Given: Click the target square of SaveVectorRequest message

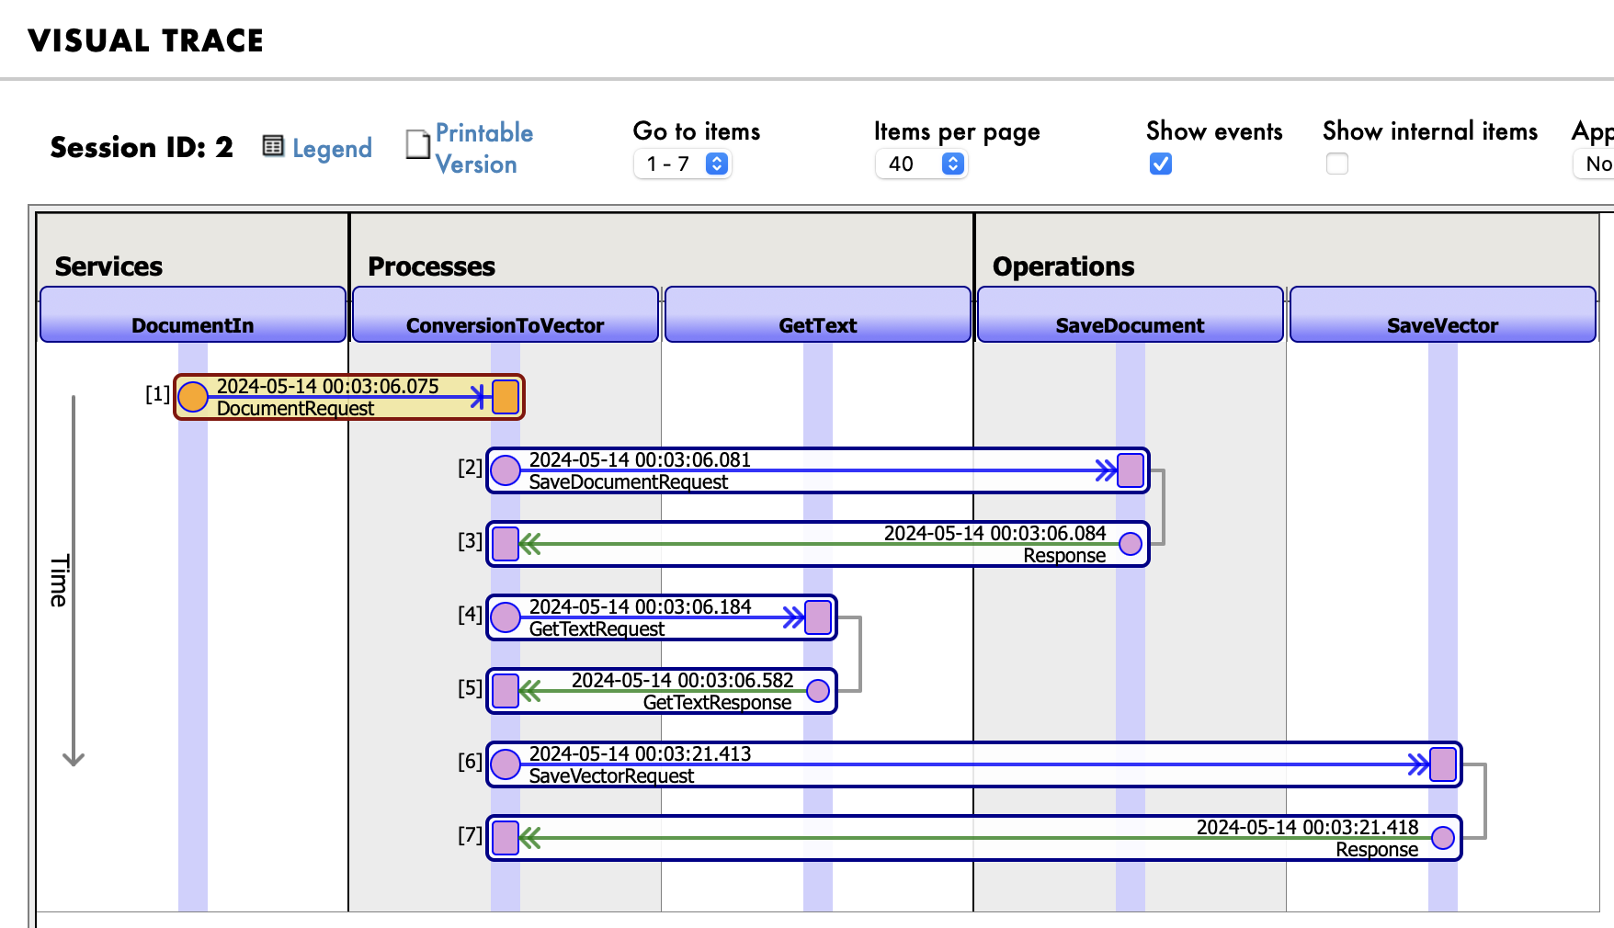Looking at the screenshot, I should pos(1443,764).
